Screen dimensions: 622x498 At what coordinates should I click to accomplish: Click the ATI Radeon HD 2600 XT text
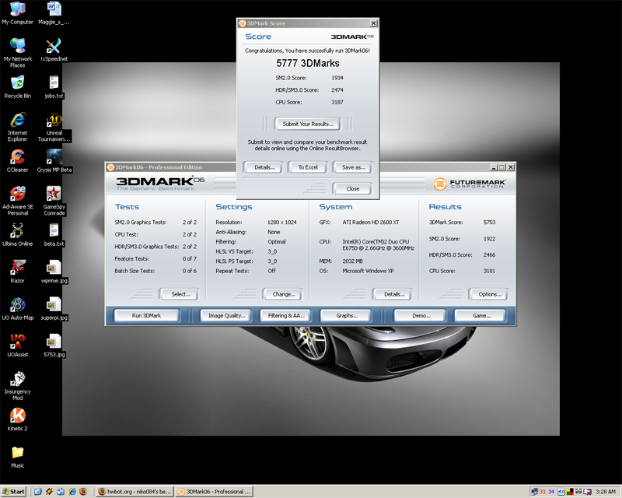pos(371,223)
